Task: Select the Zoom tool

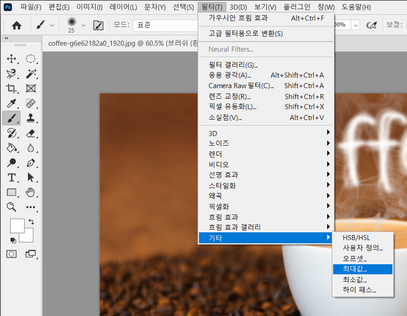Action: (11, 207)
